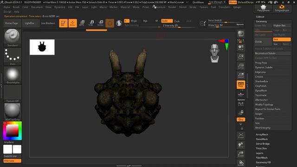
Task: Open the Document menu
Action: pyautogui.click(x=37, y=7)
